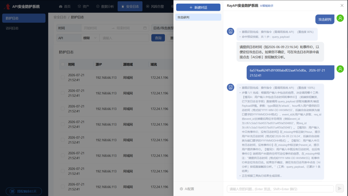Open the 日志/攻击类型 dropdown
Viewport: 348px width, 196px height.
[x=163, y=28]
